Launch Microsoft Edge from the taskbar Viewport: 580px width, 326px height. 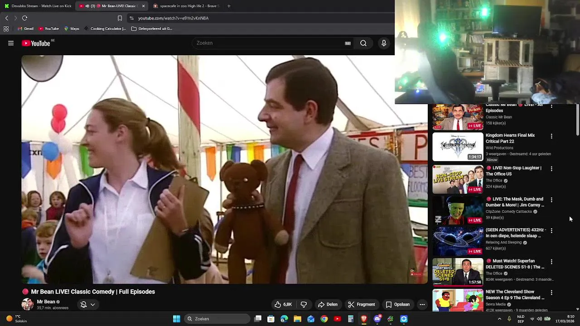(284, 319)
